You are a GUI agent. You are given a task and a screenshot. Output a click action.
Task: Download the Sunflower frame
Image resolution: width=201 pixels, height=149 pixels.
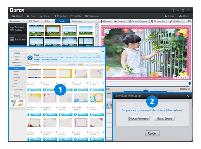[x=96, y=114]
